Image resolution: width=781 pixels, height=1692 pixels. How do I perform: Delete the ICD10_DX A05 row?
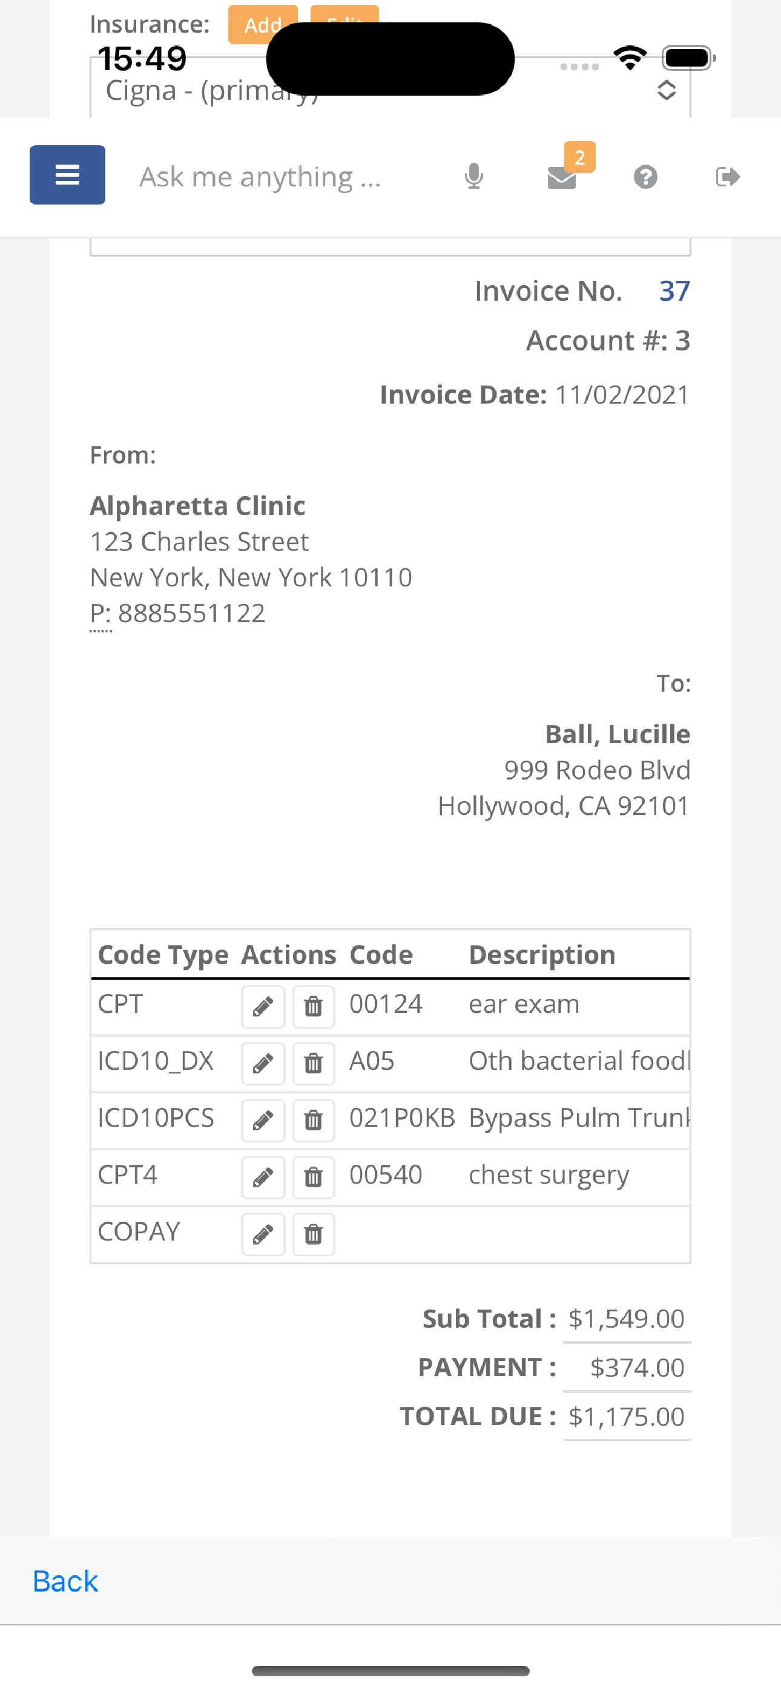coord(314,1063)
